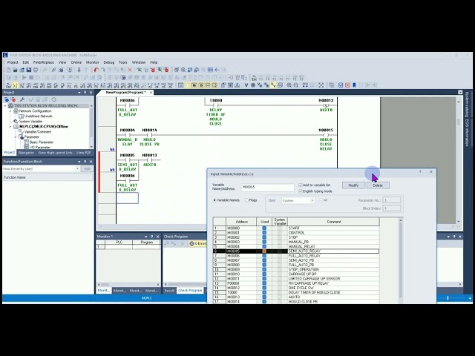Open the Item System dropdown
Screen dimensions: 475x356
(x=312, y=201)
